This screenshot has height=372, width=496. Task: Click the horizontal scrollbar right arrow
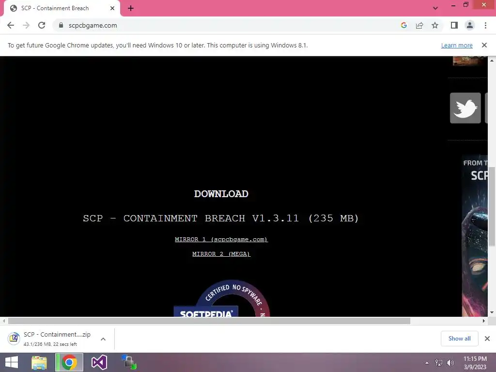[484, 321]
